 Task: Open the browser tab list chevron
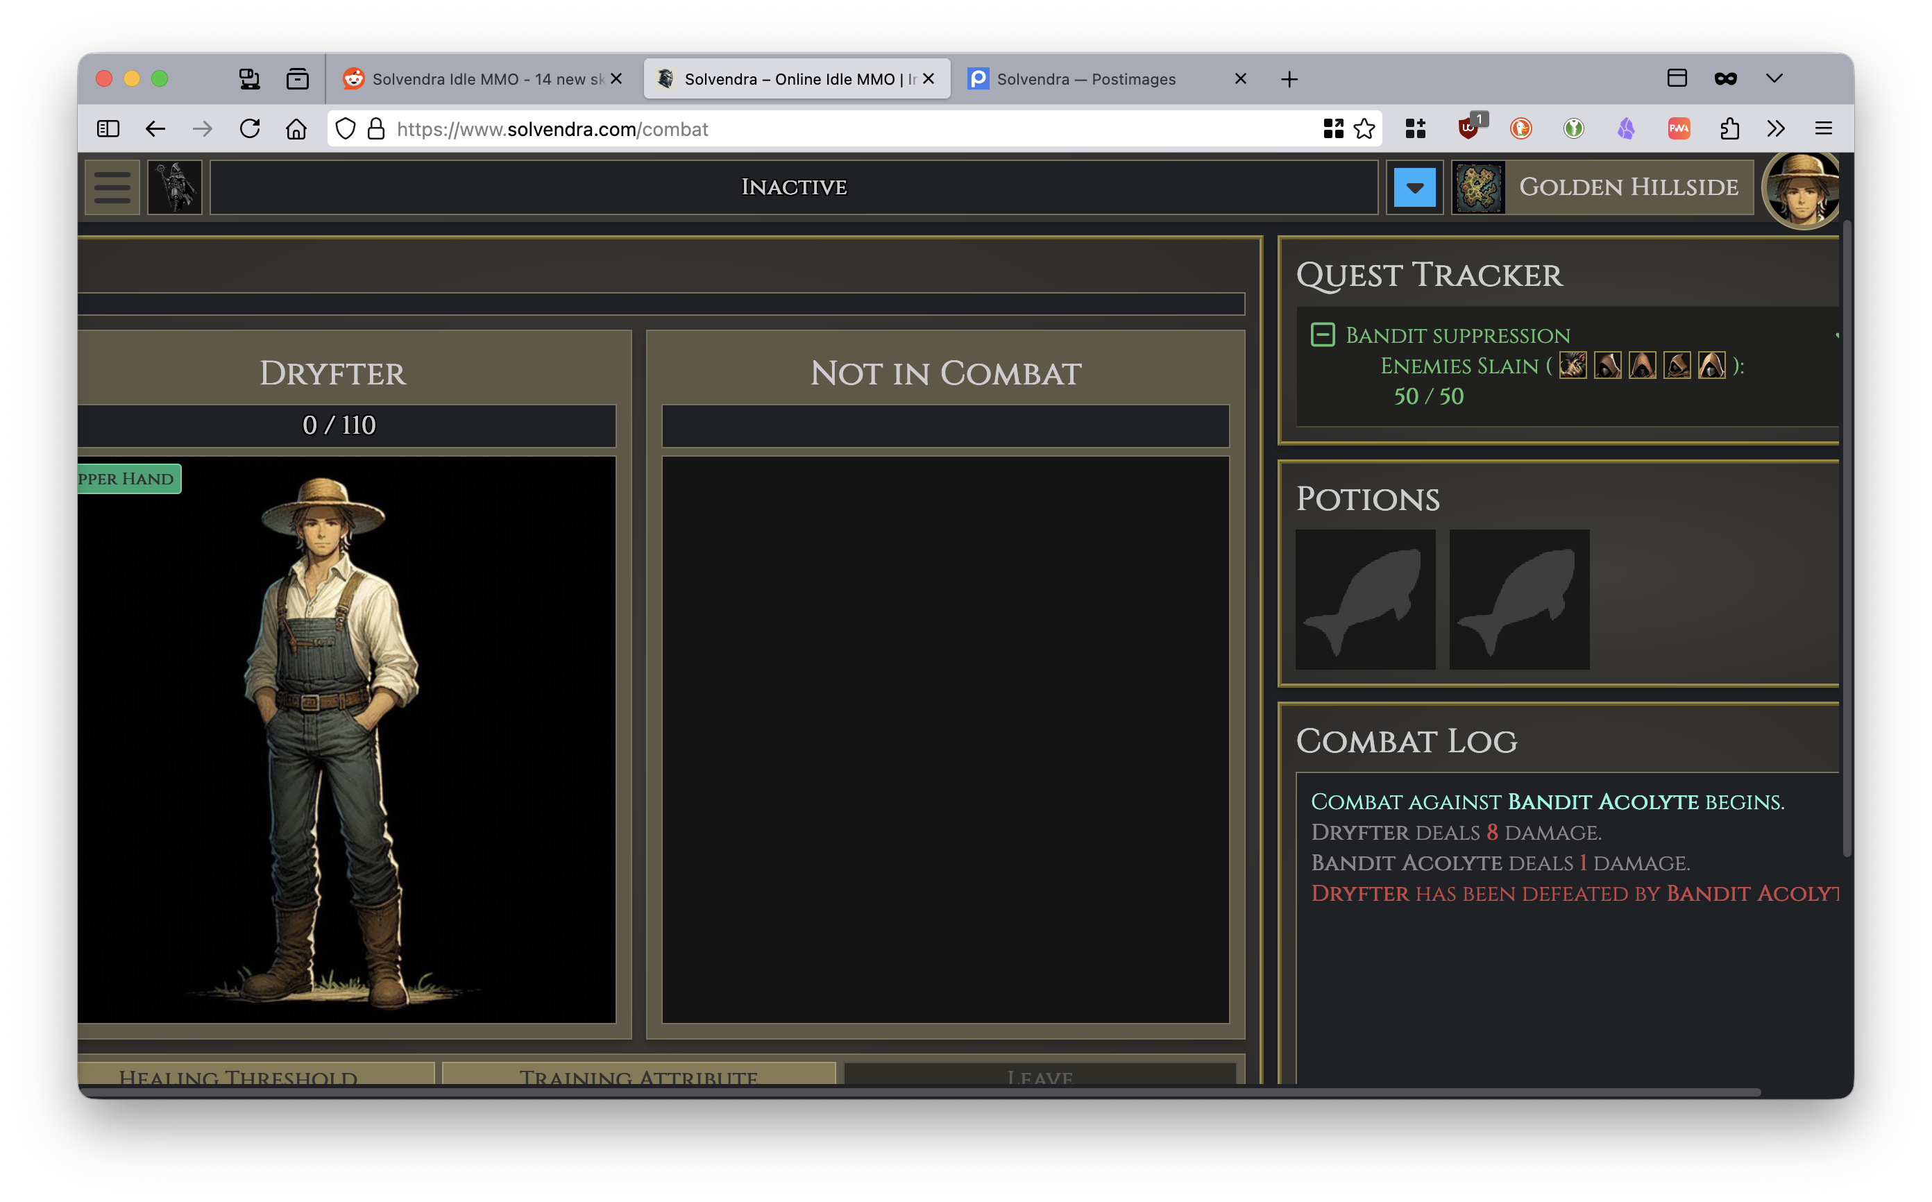[1774, 78]
